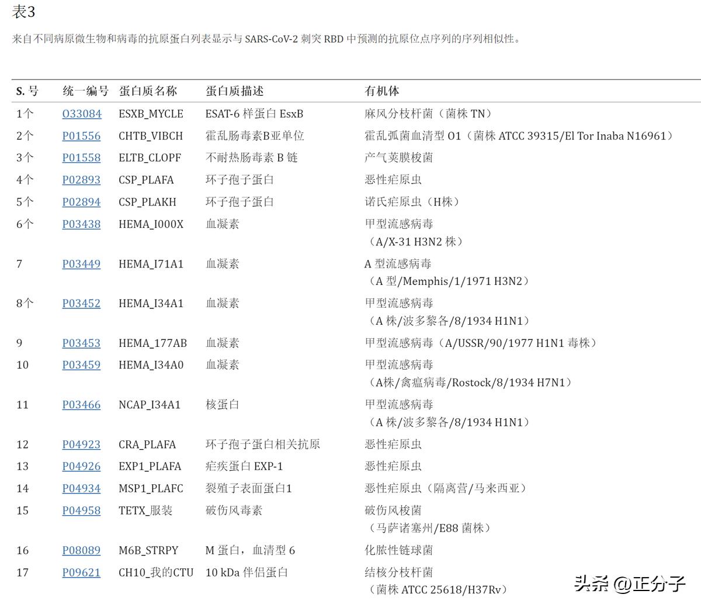Click the P04923 accession link
Viewport: 701px width, 608px height.
click(x=81, y=444)
